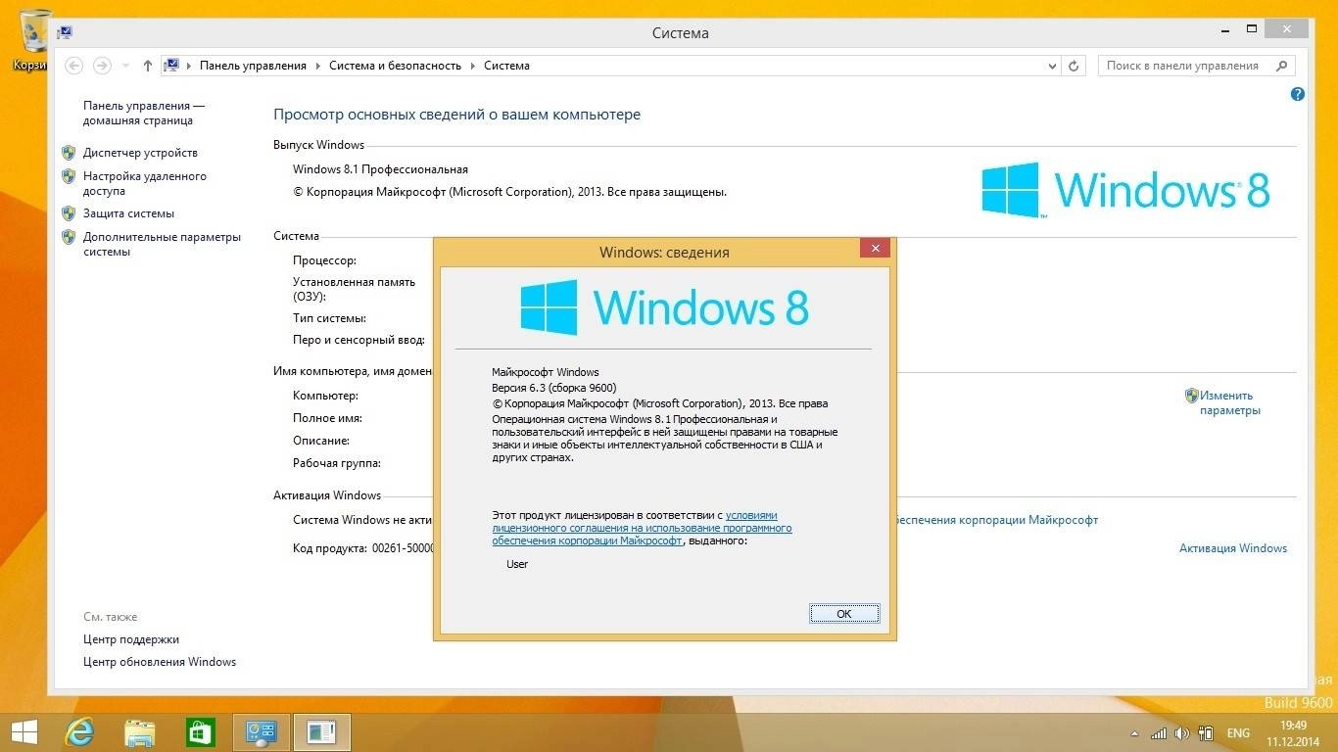
Task: Click the network signal tray icon
Action: (x=1159, y=733)
